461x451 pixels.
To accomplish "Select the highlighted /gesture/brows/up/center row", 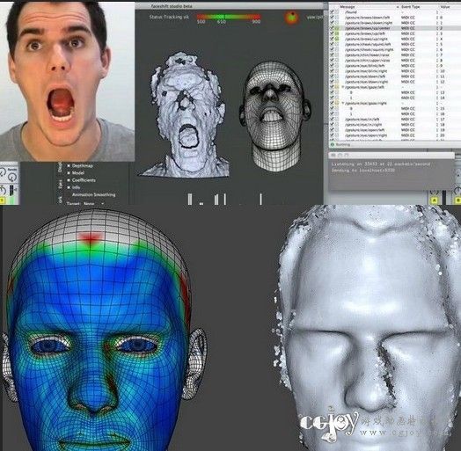I will 394,28.
